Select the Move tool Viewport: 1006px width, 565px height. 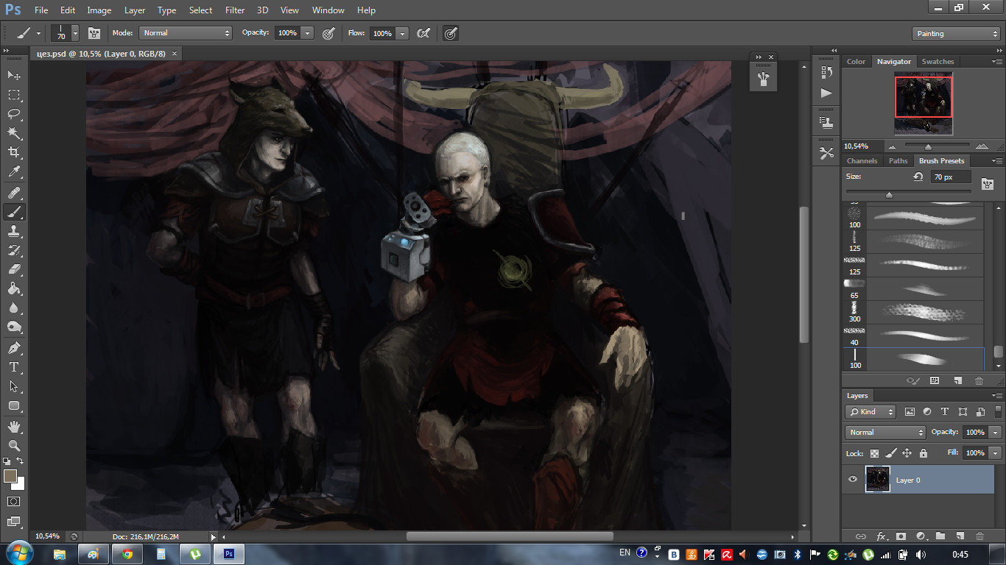click(x=14, y=76)
